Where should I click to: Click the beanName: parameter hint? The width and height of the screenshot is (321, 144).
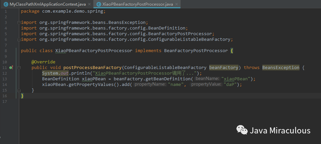coord(208,79)
